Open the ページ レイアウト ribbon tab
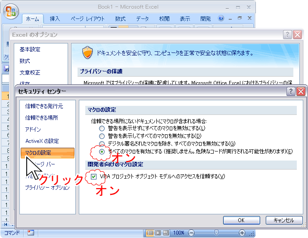Viewport: 308px width, 238px height. pyautogui.click(x=87, y=19)
